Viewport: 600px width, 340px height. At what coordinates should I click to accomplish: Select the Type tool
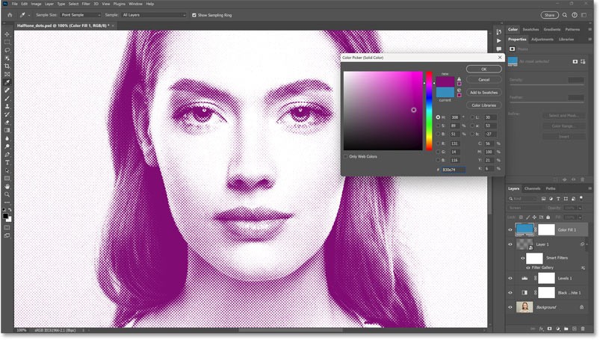tap(7, 162)
